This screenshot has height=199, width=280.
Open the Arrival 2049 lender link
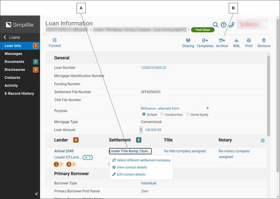64,151
